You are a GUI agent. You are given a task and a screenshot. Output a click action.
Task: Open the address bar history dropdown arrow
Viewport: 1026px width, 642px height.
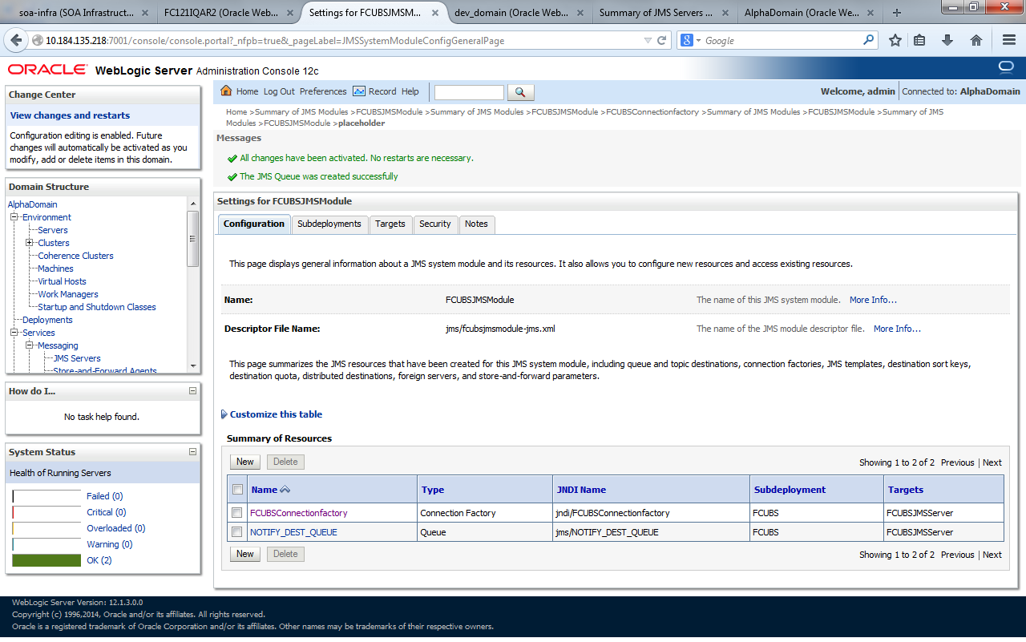(648, 40)
